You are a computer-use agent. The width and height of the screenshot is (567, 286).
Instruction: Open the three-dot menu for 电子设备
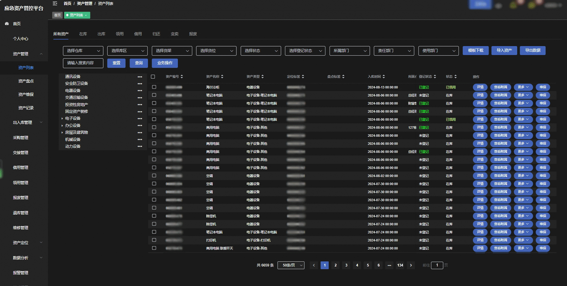(x=140, y=119)
